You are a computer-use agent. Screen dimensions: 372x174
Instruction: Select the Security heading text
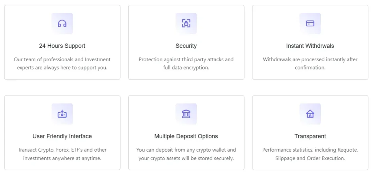(186, 46)
